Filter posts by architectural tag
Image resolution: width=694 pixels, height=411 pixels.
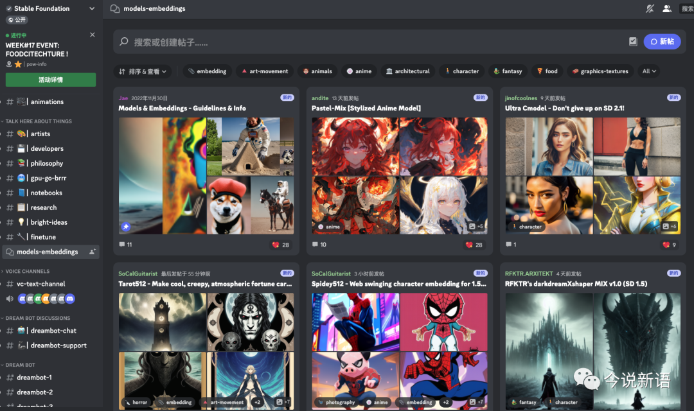407,71
